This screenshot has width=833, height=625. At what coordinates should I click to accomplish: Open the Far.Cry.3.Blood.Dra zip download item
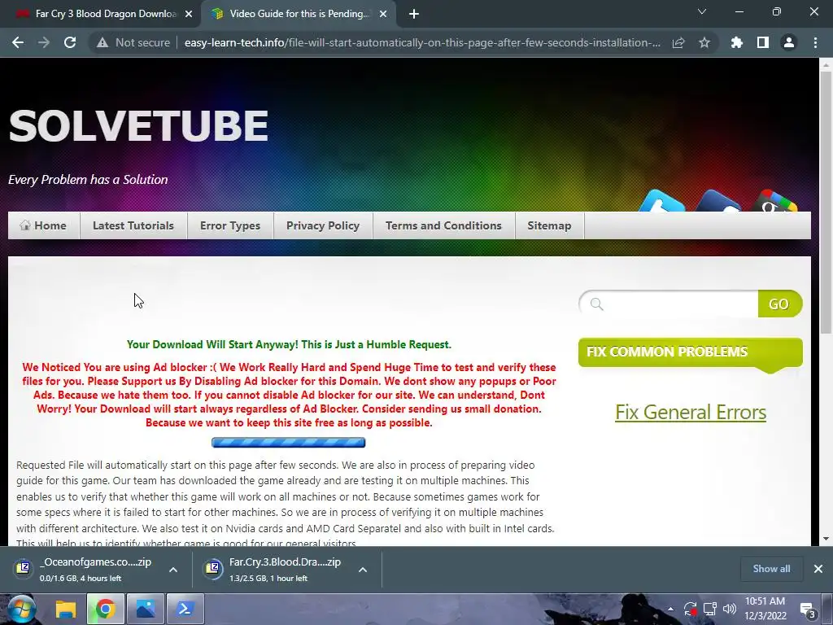point(277,569)
